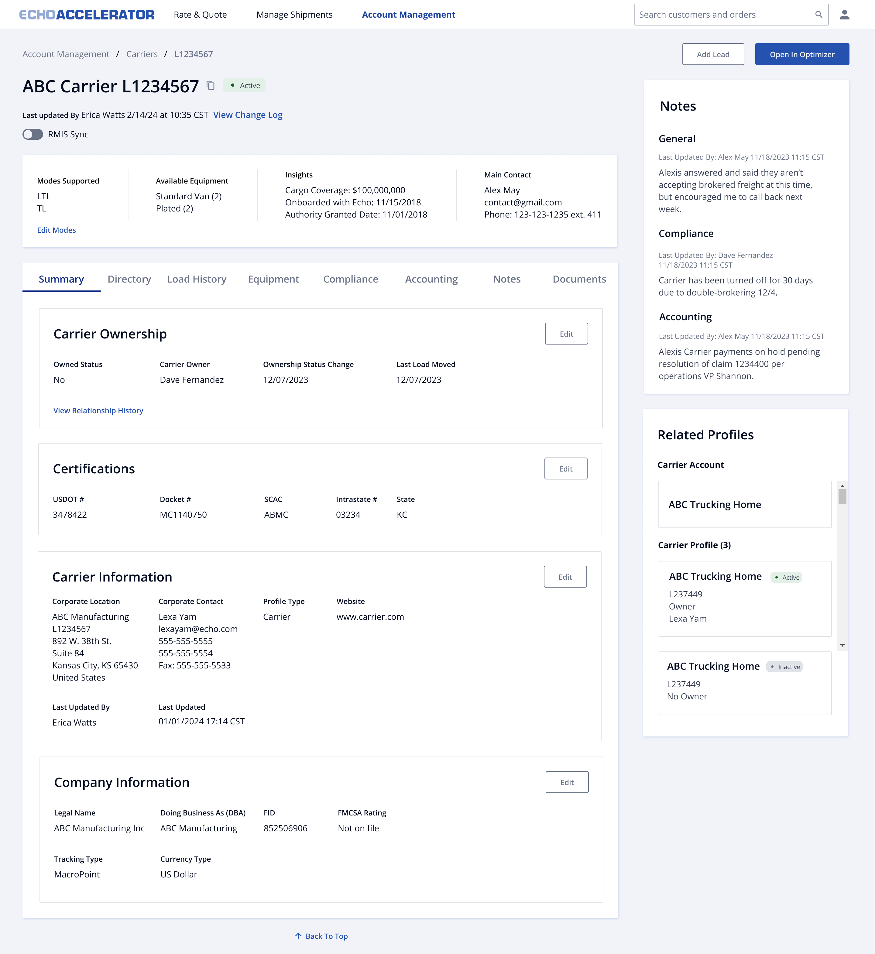Click the Echo Accelerator logo
Image resolution: width=875 pixels, height=954 pixels.
click(87, 14)
